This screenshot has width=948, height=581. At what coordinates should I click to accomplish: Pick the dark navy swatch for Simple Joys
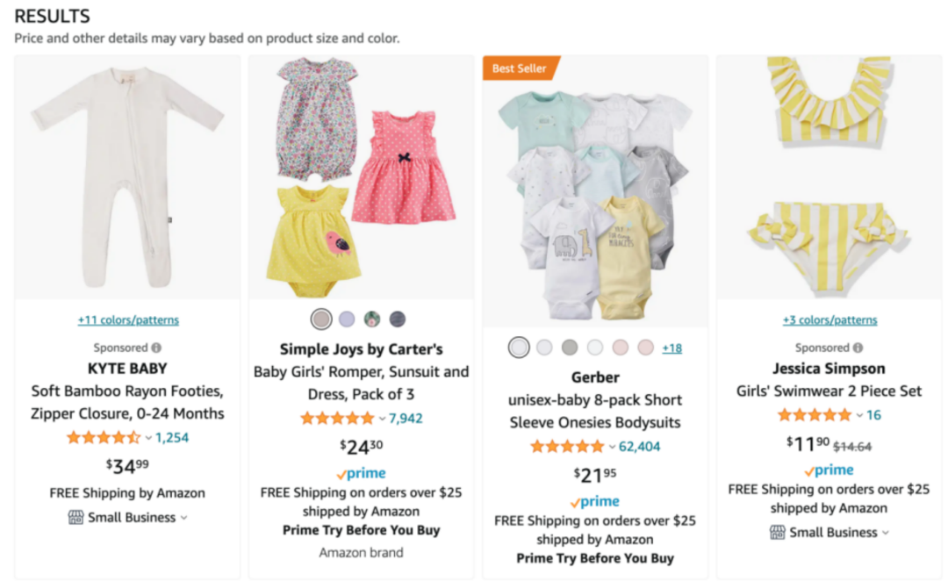tap(398, 319)
